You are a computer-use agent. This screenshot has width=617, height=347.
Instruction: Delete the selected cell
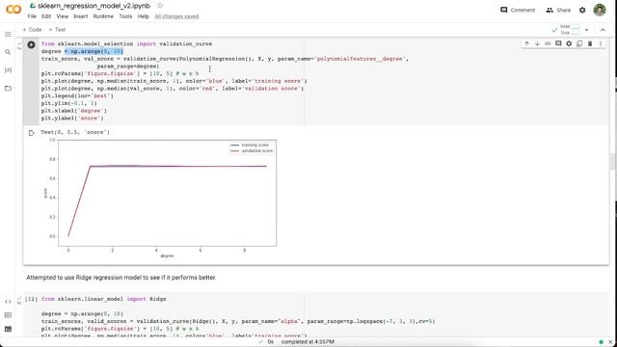(x=590, y=43)
